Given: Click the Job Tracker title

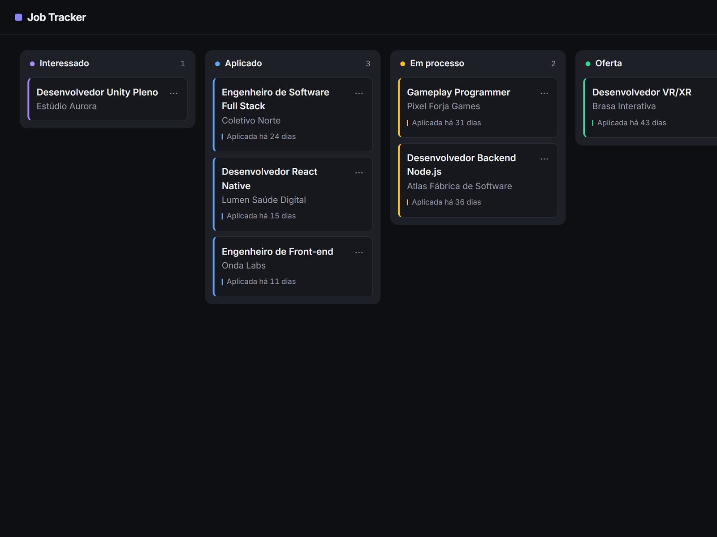Looking at the screenshot, I should [x=56, y=17].
